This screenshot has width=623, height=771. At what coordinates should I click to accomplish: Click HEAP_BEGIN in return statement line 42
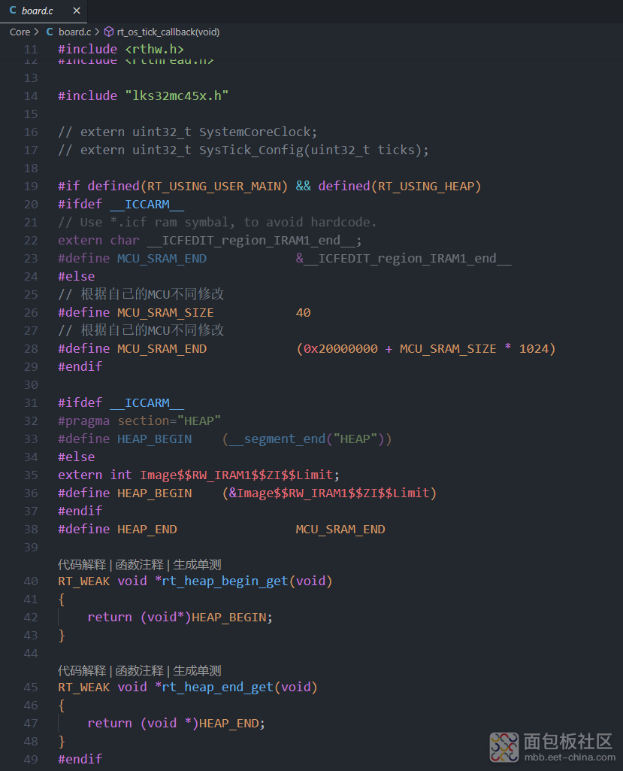click(228, 618)
